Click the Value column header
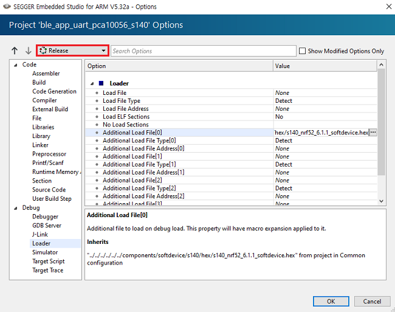Screen dimensions: 395x312 (325, 66)
